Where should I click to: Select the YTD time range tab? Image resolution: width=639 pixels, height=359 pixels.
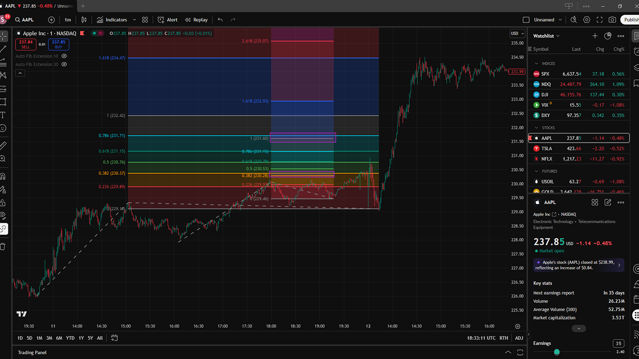(70, 338)
